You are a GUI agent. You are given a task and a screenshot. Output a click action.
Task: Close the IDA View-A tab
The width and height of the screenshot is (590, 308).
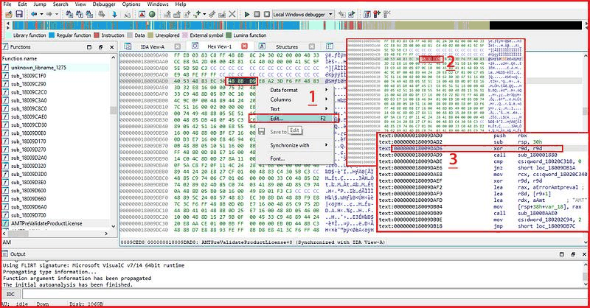[178, 46]
